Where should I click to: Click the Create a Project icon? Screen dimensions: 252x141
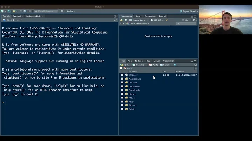point(9,11)
